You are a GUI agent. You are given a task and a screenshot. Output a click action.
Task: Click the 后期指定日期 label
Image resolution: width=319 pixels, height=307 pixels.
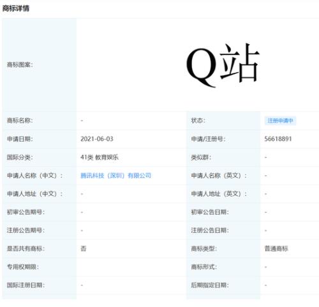[210, 285]
